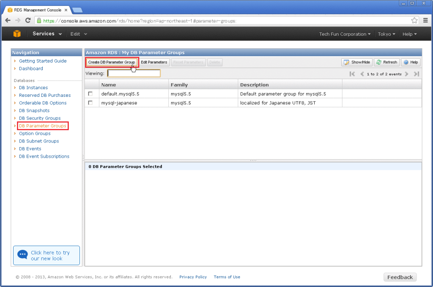Jump to the last page of events
The height and width of the screenshot is (287, 433).
tap(417, 74)
